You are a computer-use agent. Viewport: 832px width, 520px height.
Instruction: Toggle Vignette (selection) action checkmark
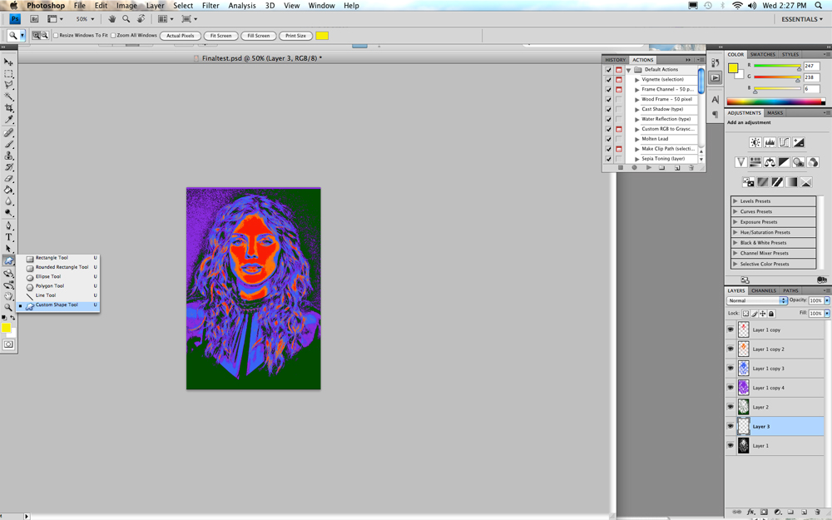point(609,80)
